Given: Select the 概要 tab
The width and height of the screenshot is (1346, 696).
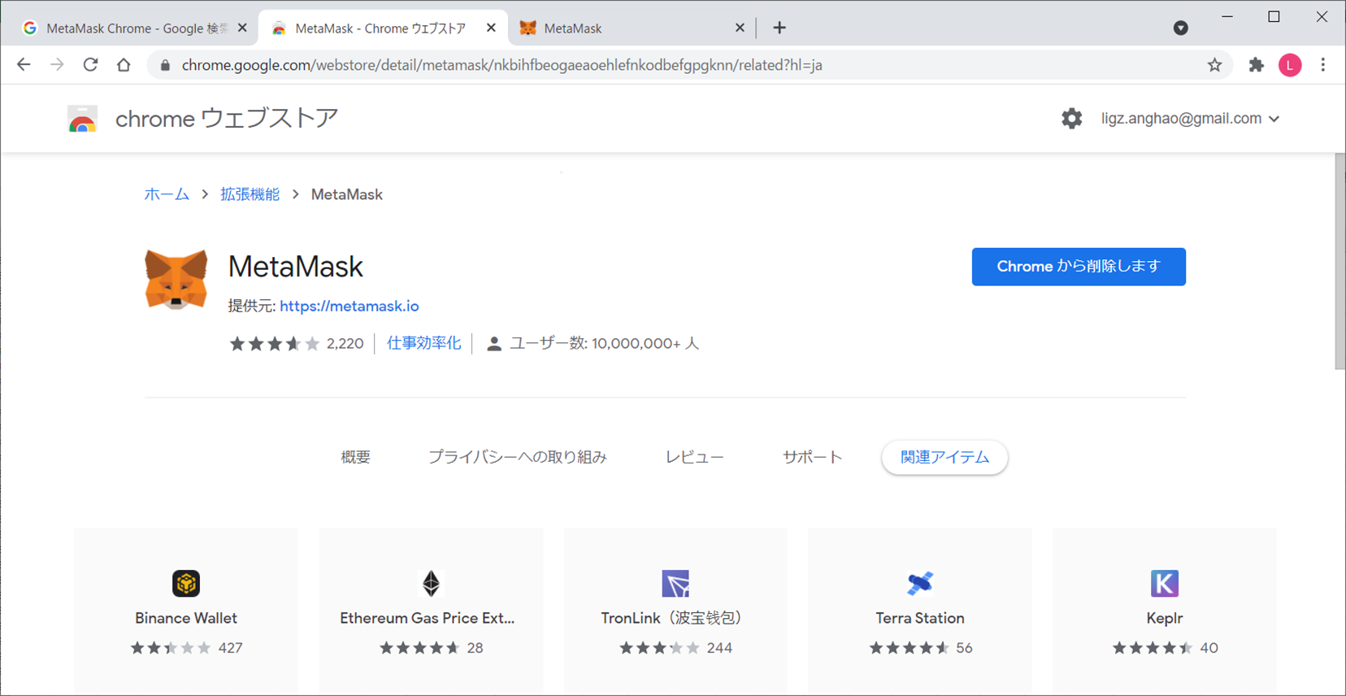Looking at the screenshot, I should tap(355, 457).
